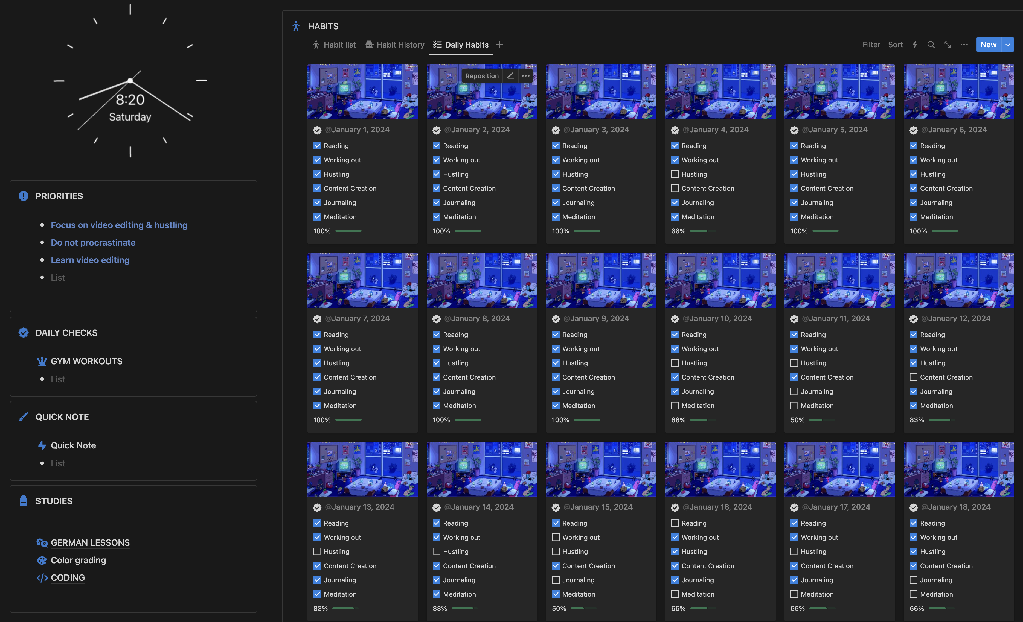This screenshot has height=622, width=1023.
Task: Open the database search magnifier icon
Action: (x=931, y=44)
